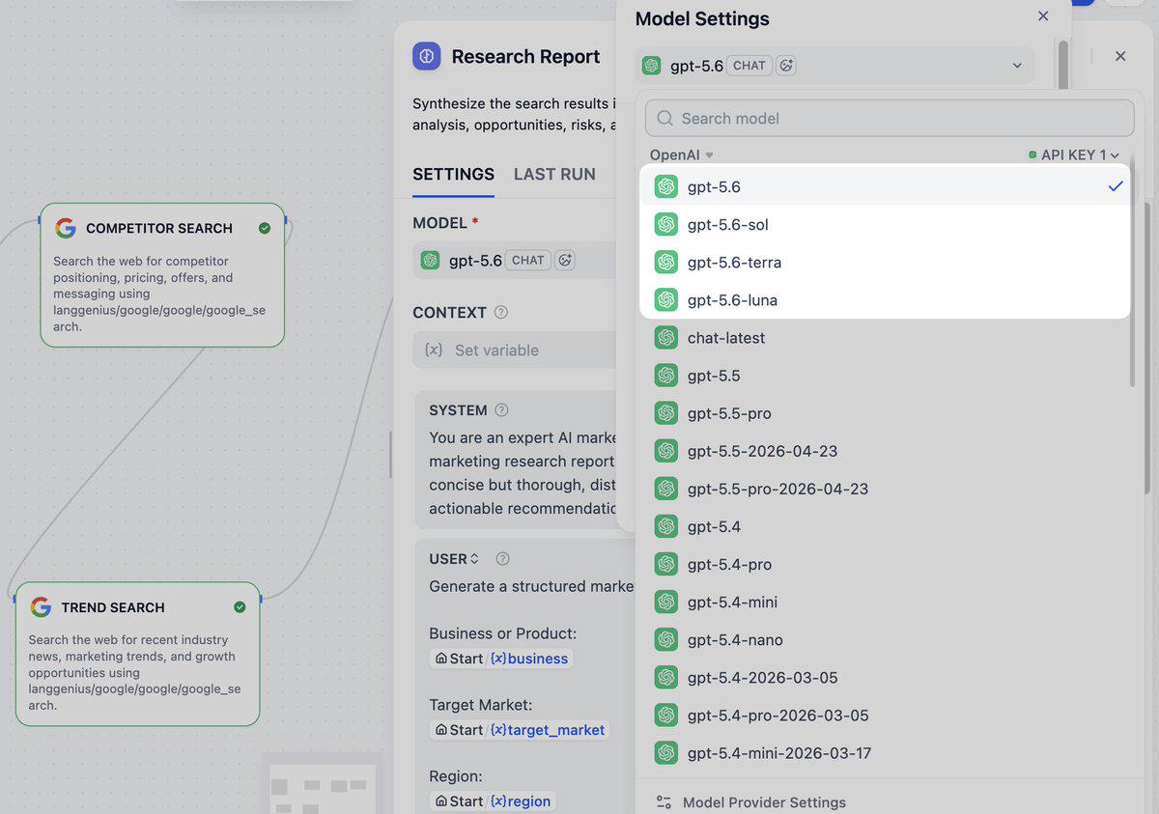The height and width of the screenshot is (814, 1159).
Task: Click the green status check on Competitor Search
Action: [265, 228]
